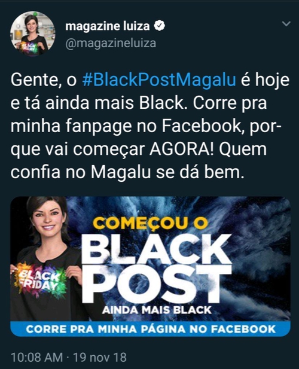Open the 10:08 AM timestamp
This screenshot has width=299, height=369.
pos(37,357)
